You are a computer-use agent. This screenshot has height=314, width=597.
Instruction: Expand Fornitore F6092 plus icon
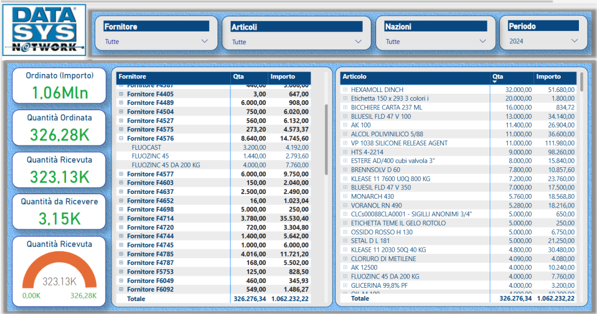tap(121, 289)
